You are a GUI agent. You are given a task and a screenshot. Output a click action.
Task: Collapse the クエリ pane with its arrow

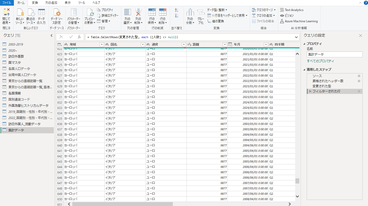coord(51,36)
